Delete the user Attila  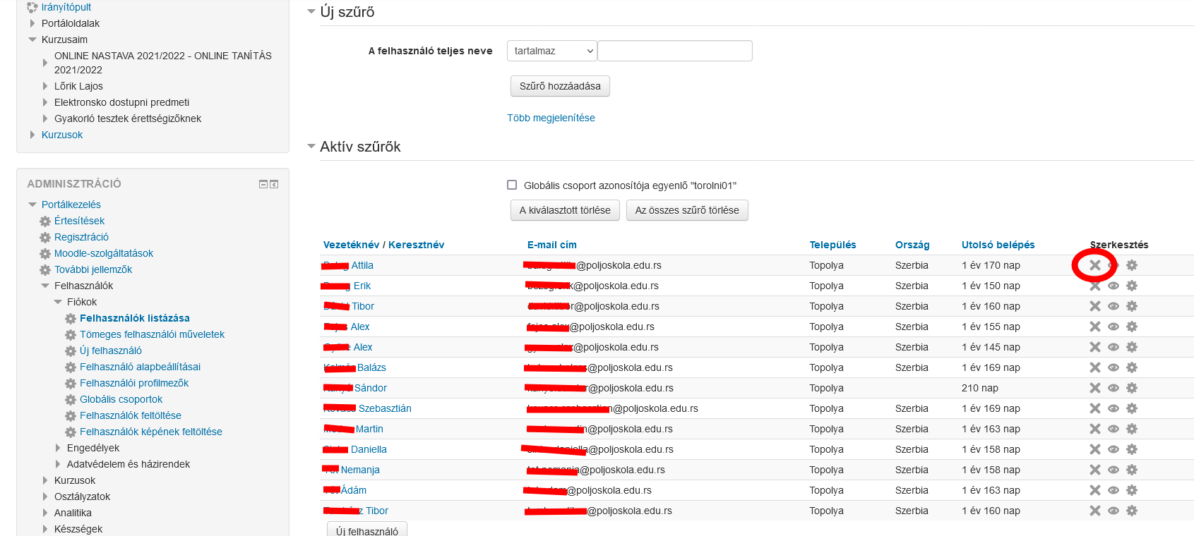1094,265
